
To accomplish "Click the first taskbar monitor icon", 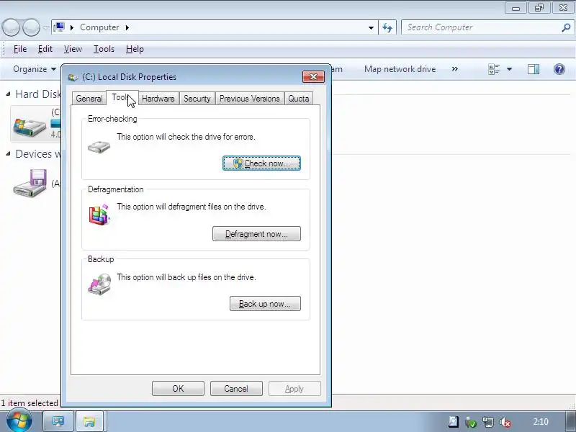I will (x=58, y=421).
